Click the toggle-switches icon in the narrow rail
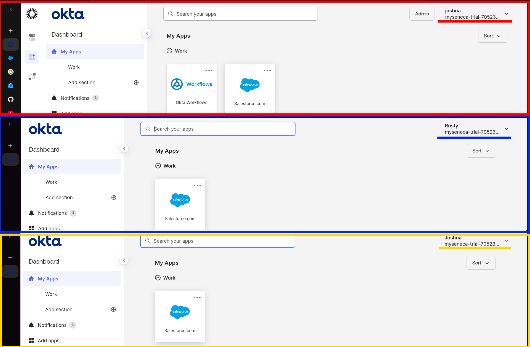 coord(32,37)
